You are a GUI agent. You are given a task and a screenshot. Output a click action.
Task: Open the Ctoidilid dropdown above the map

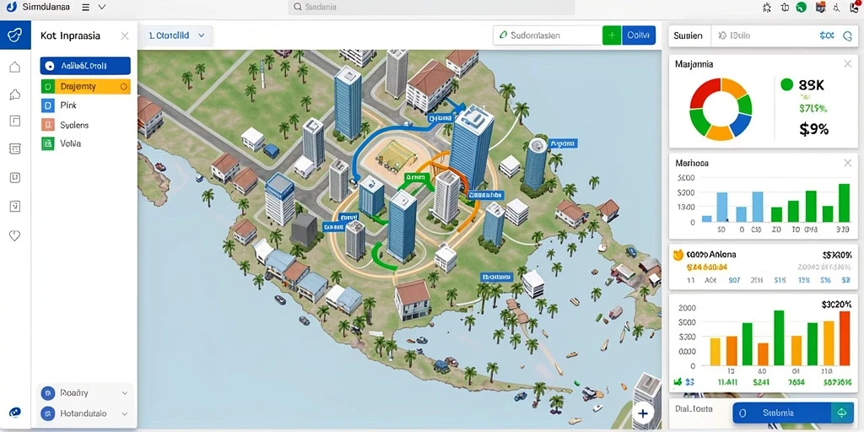[x=176, y=35]
